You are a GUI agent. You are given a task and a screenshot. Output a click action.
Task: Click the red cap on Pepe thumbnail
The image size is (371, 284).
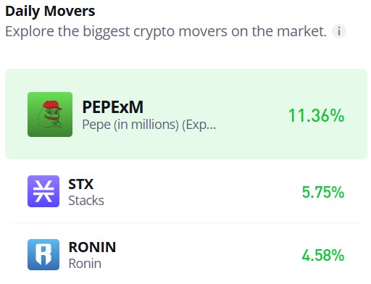[x=52, y=105]
